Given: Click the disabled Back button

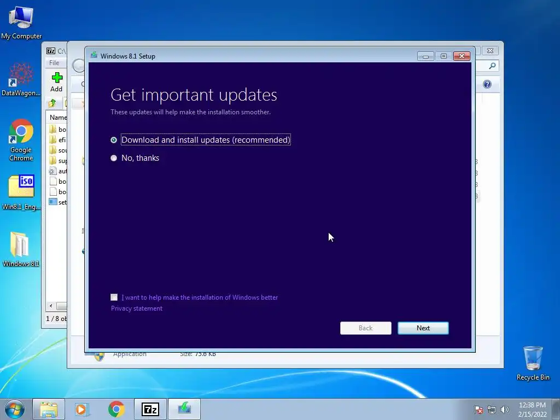Looking at the screenshot, I should [365, 328].
